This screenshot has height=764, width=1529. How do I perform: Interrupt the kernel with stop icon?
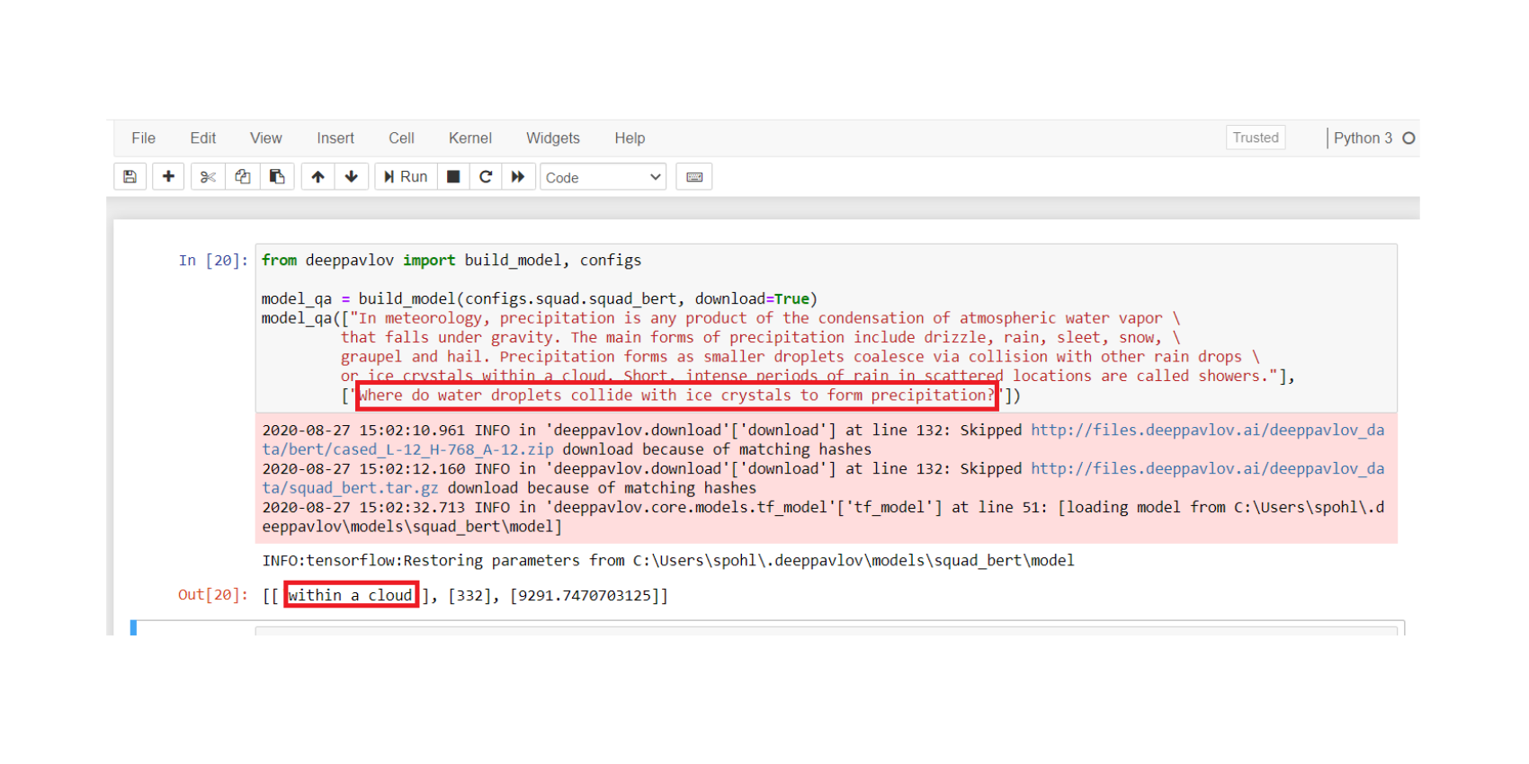click(x=453, y=177)
